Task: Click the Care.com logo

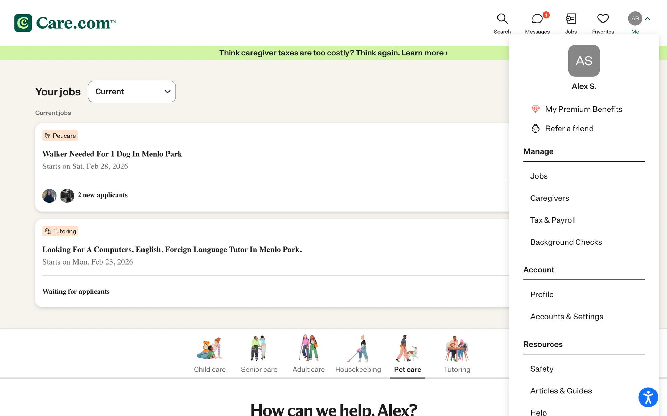Action: click(65, 23)
